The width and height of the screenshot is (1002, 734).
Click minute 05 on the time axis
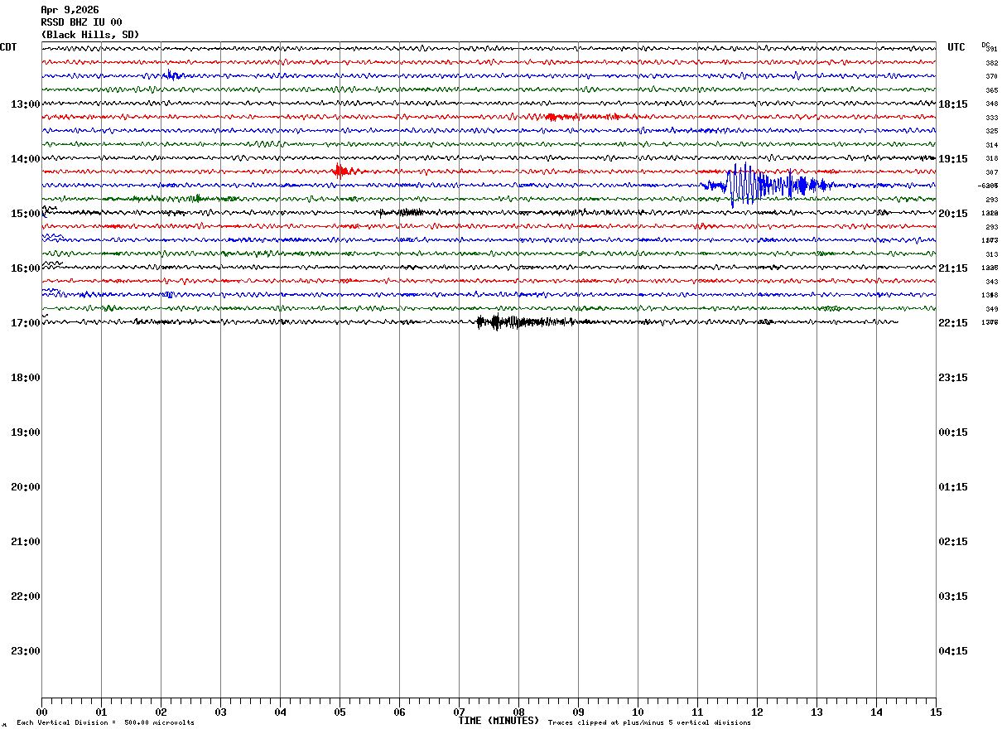pos(340,712)
